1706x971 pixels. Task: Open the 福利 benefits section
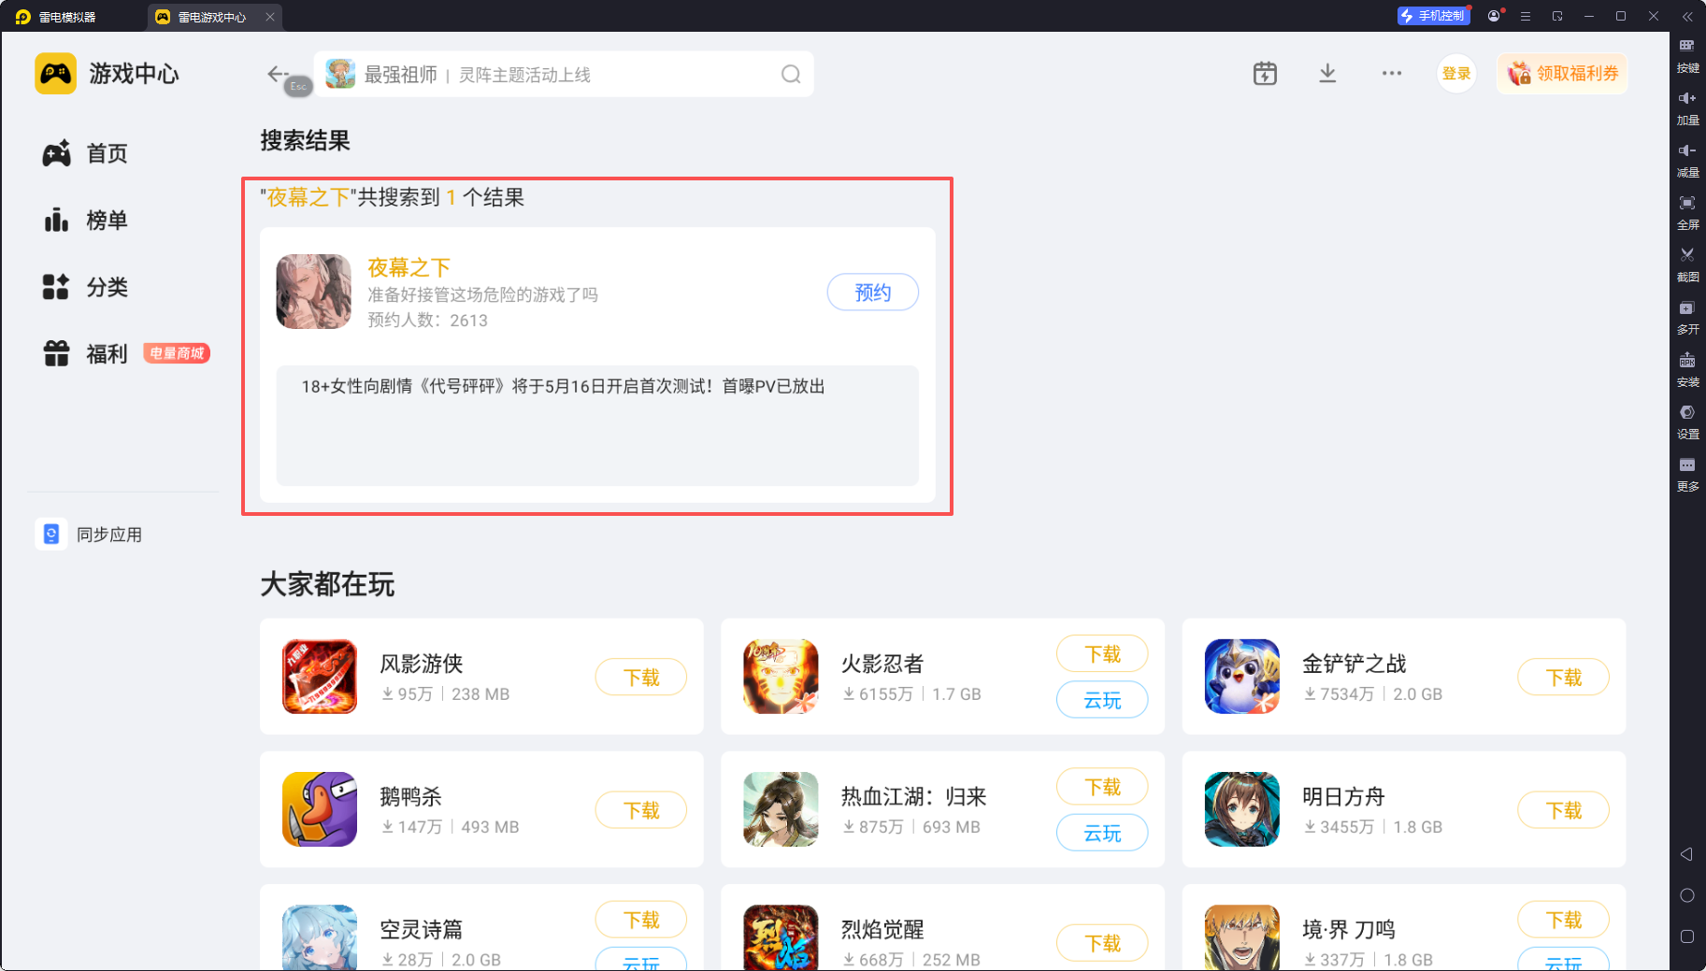pos(85,353)
